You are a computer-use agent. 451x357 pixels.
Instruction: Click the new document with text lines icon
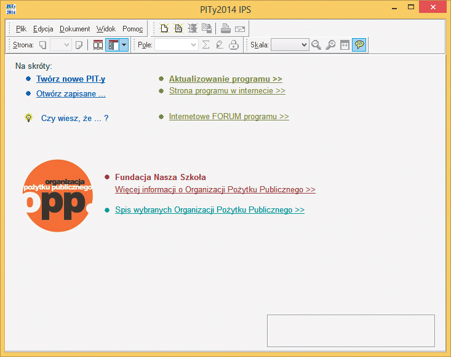[178, 28]
